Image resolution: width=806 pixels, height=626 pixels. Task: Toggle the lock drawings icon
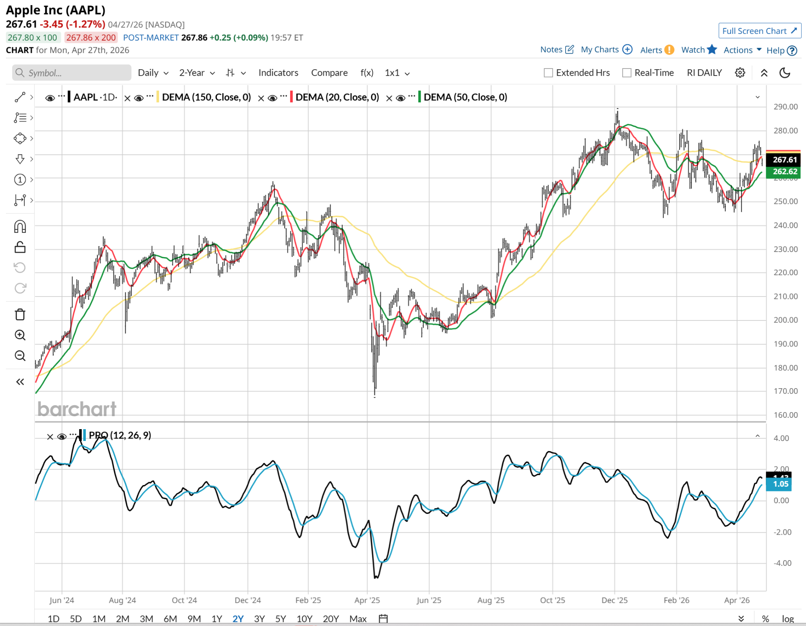[20, 247]
